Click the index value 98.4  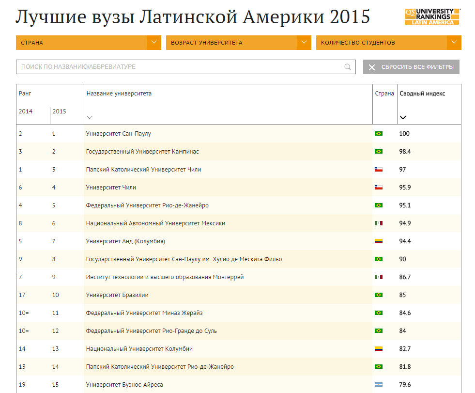pyautogui.click(x=405, y=151)
